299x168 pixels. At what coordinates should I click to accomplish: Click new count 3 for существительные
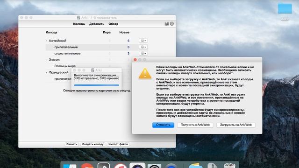(x=128, y=54)
